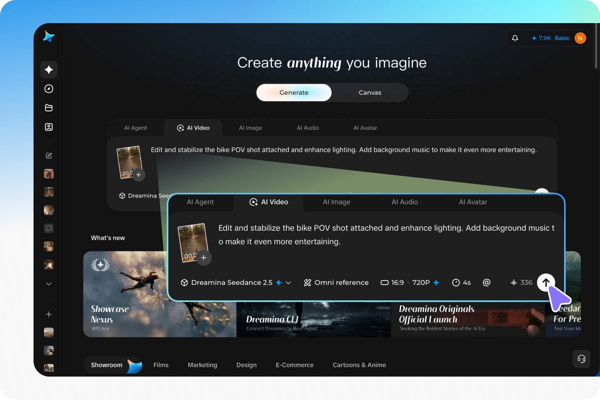This screenshot has height=400, width=600.
Task: Click the headset support icon
Action: coord(582,359)
